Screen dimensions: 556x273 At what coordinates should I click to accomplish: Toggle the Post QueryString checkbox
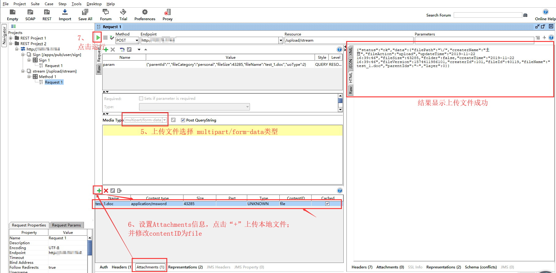click(x=183, y=120)
